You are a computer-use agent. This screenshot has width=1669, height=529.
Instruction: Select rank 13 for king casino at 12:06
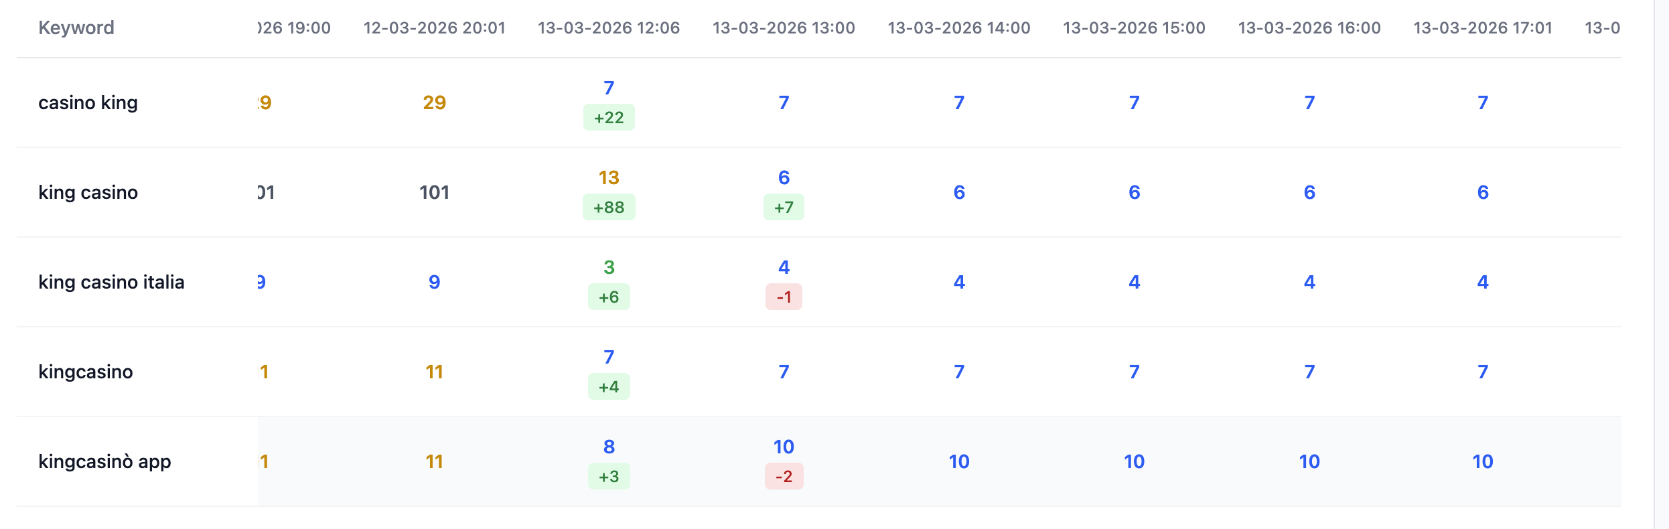609,177
